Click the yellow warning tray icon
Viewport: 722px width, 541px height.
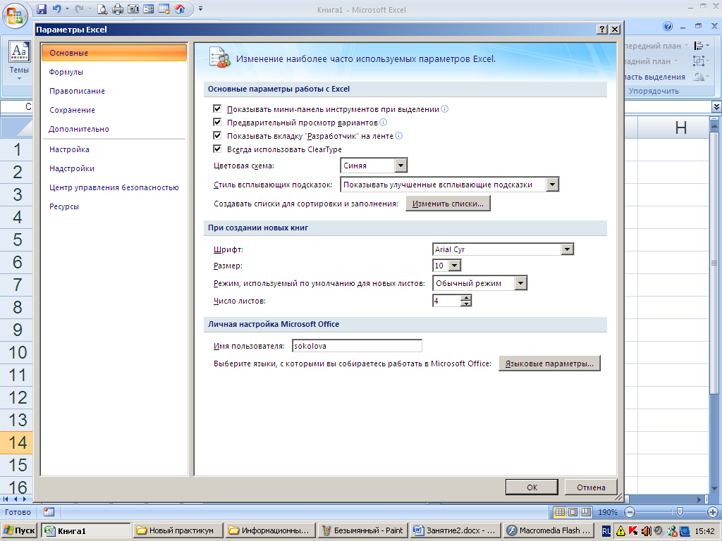pyautogui.click(x=620, y=530)
